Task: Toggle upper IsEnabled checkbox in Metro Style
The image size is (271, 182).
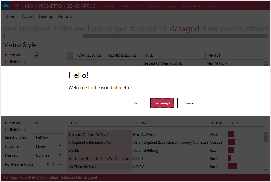Action: point(37,55)
